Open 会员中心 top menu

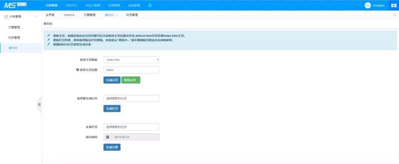(x=72, y=5)
